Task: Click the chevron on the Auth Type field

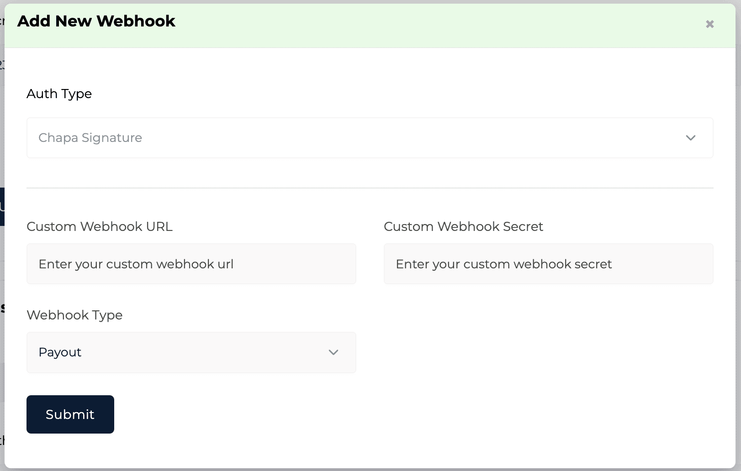Action: [x=691, y=138]
